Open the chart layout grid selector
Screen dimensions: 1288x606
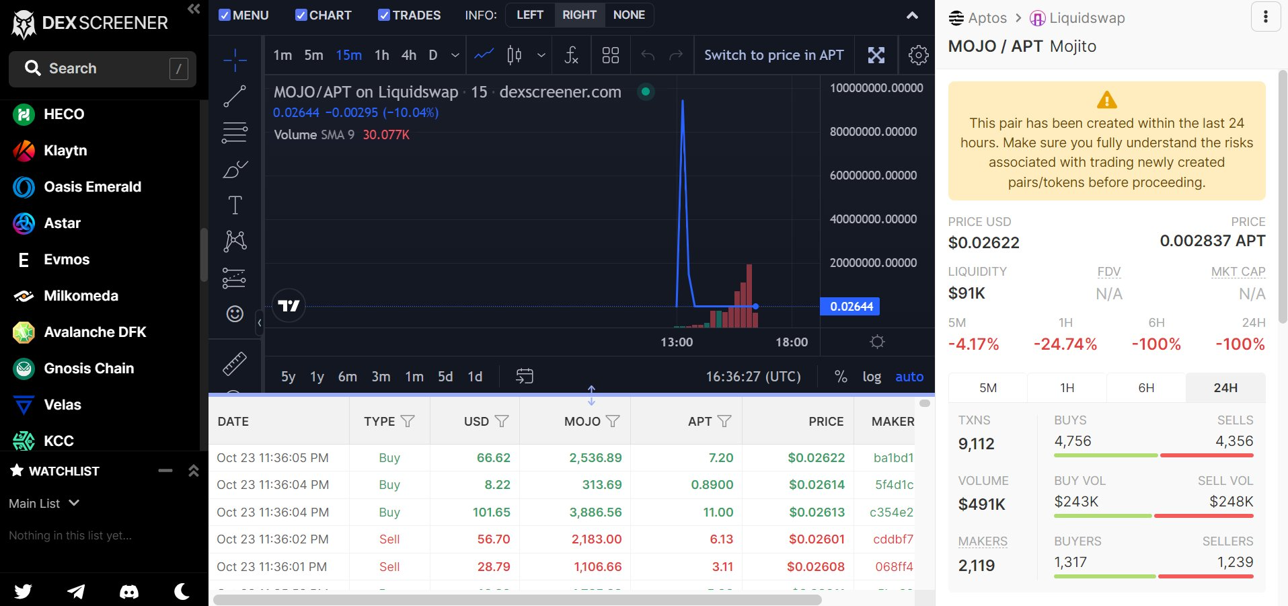pyautogui.click(x=611, y=55)
